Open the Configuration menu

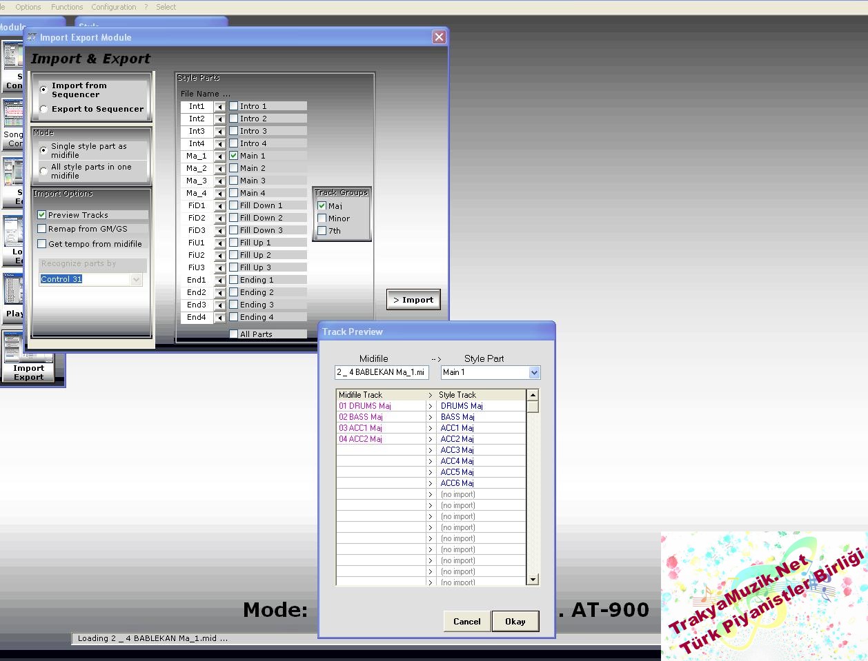(114, 7)
